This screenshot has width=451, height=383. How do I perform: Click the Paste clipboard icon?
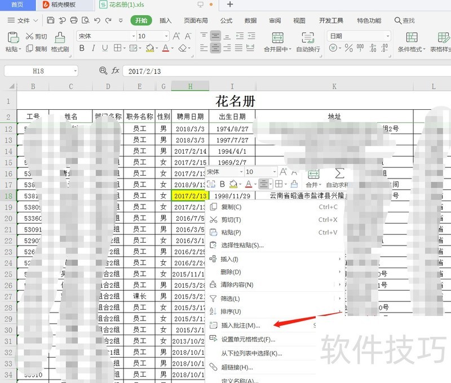coord(13,37)
